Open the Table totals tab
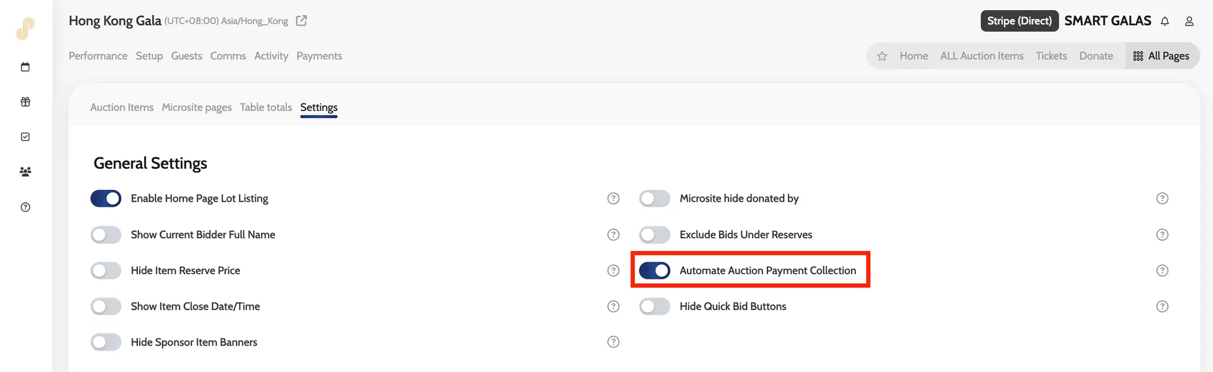The image size is (1213, 372). (x=266, y=107)
